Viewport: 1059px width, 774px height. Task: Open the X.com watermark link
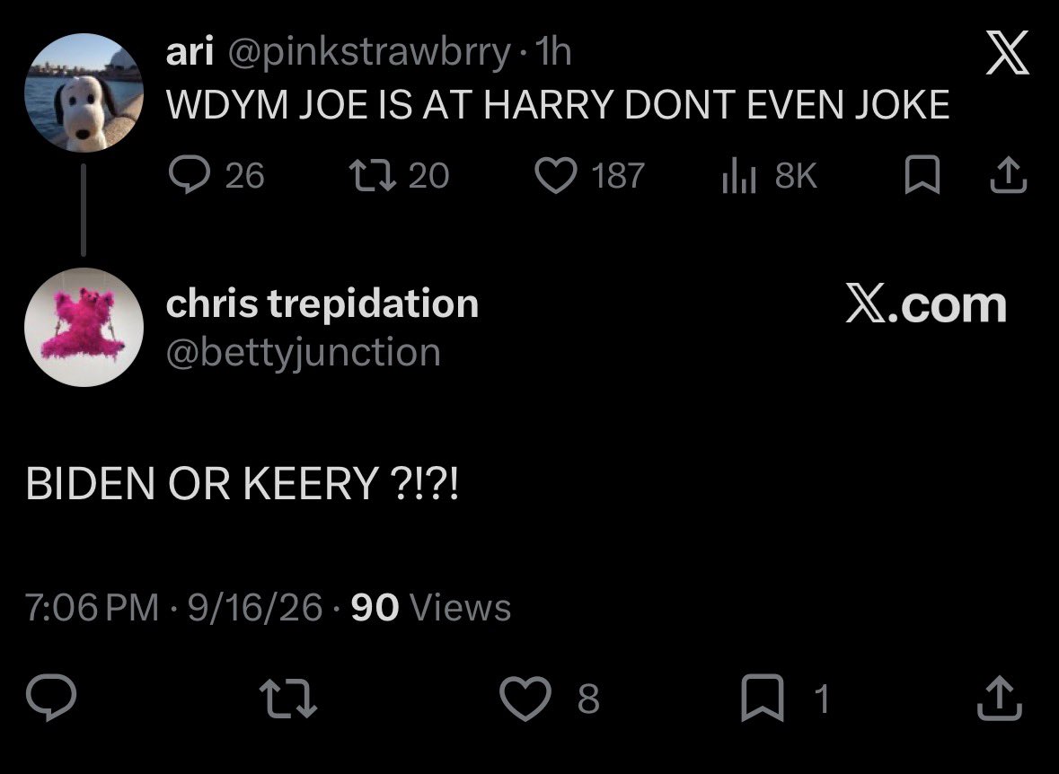point(926,304)
